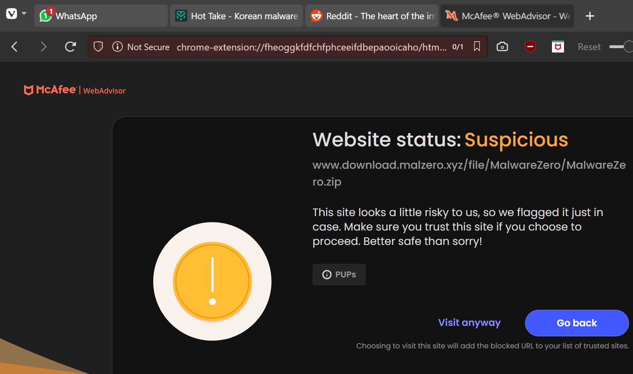Reload the current page
This screenshot has width=633, height=374.
click(x=71, y=47)
